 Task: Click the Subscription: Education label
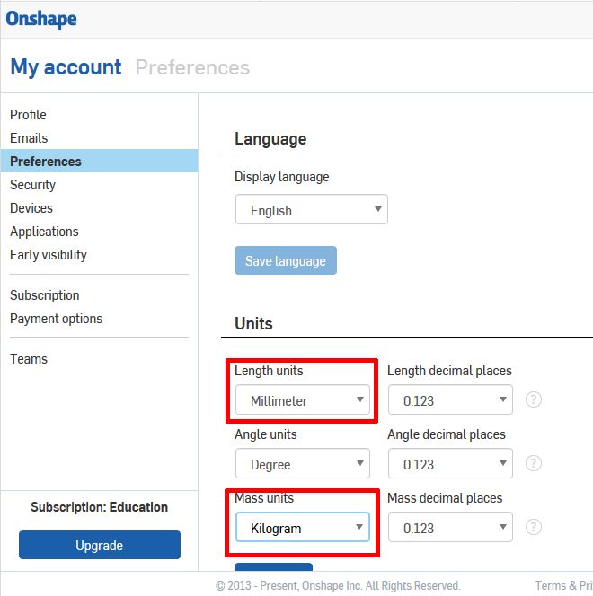(99, 507)
